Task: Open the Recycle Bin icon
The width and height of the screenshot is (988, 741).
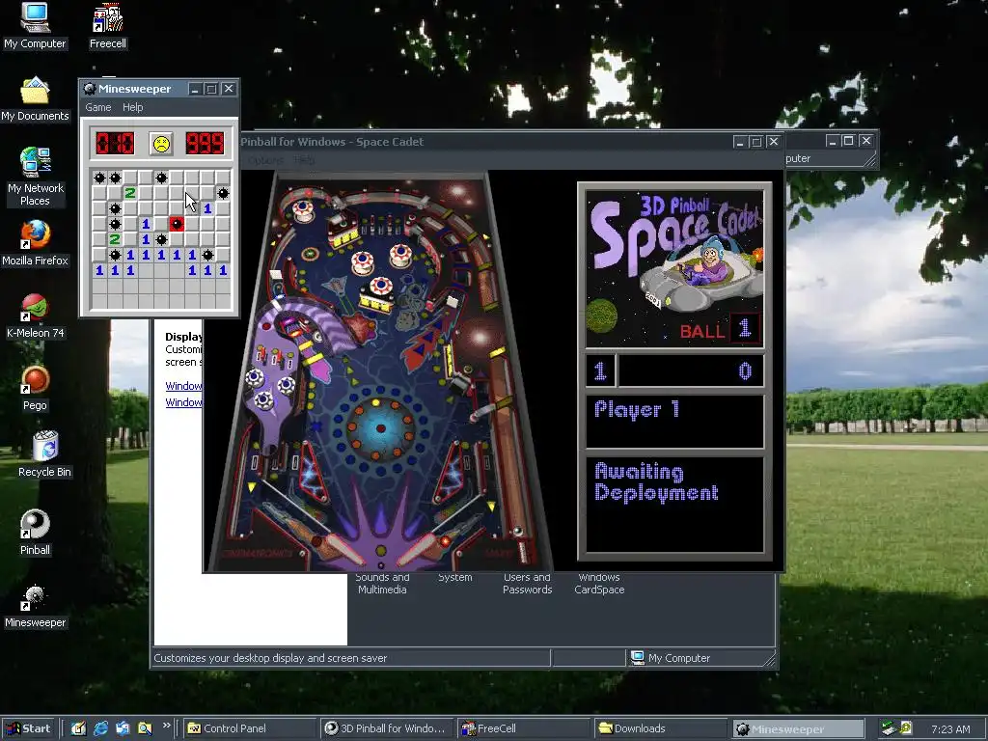Action: pos(44,453)
